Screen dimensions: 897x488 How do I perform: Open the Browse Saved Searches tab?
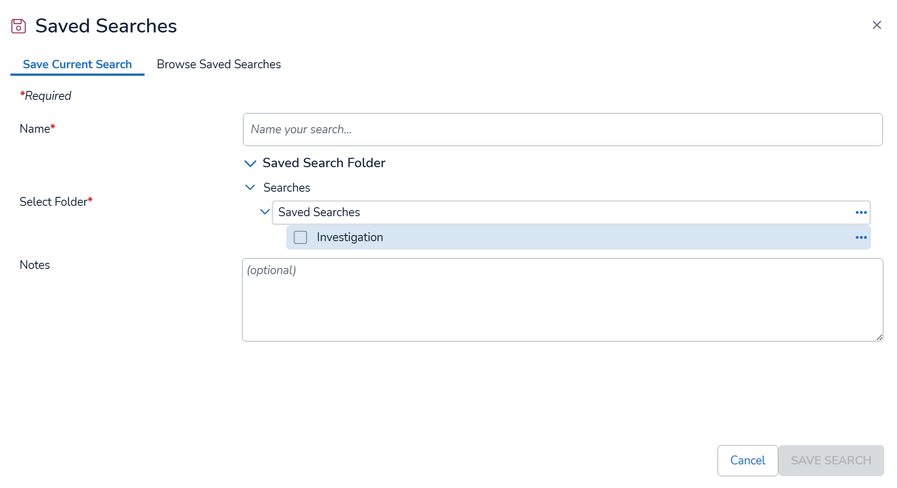[x=218, y=64]
